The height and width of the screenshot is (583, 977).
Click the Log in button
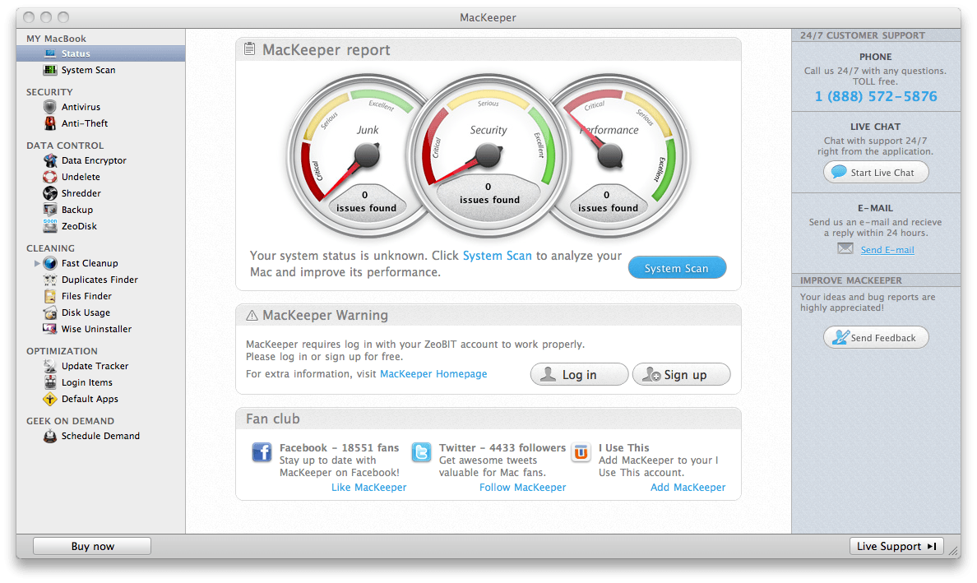click(x=579, y=374)
